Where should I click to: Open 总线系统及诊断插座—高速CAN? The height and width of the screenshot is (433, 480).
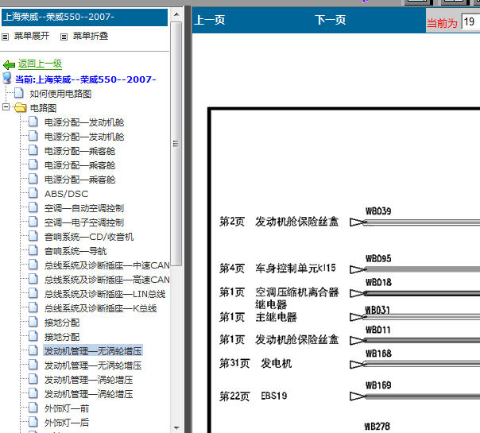(107, 280)
